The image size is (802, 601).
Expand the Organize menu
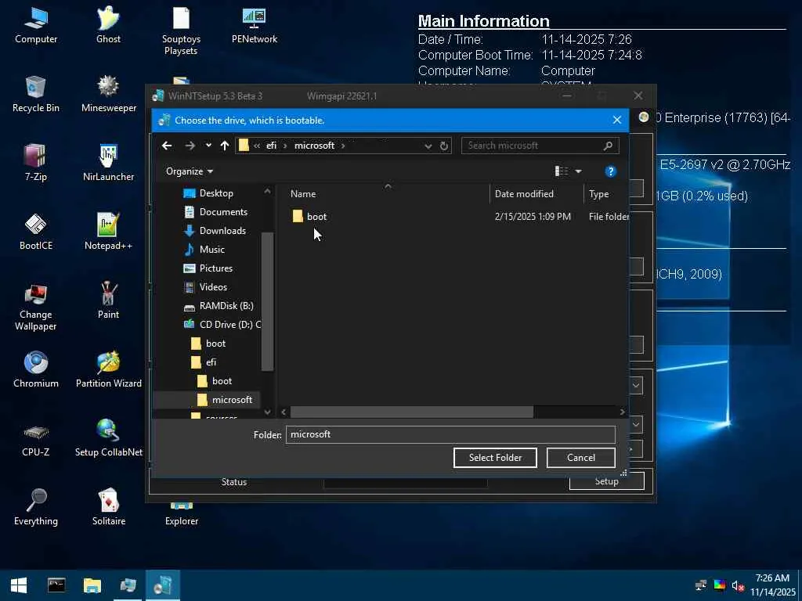coord(190,171)
